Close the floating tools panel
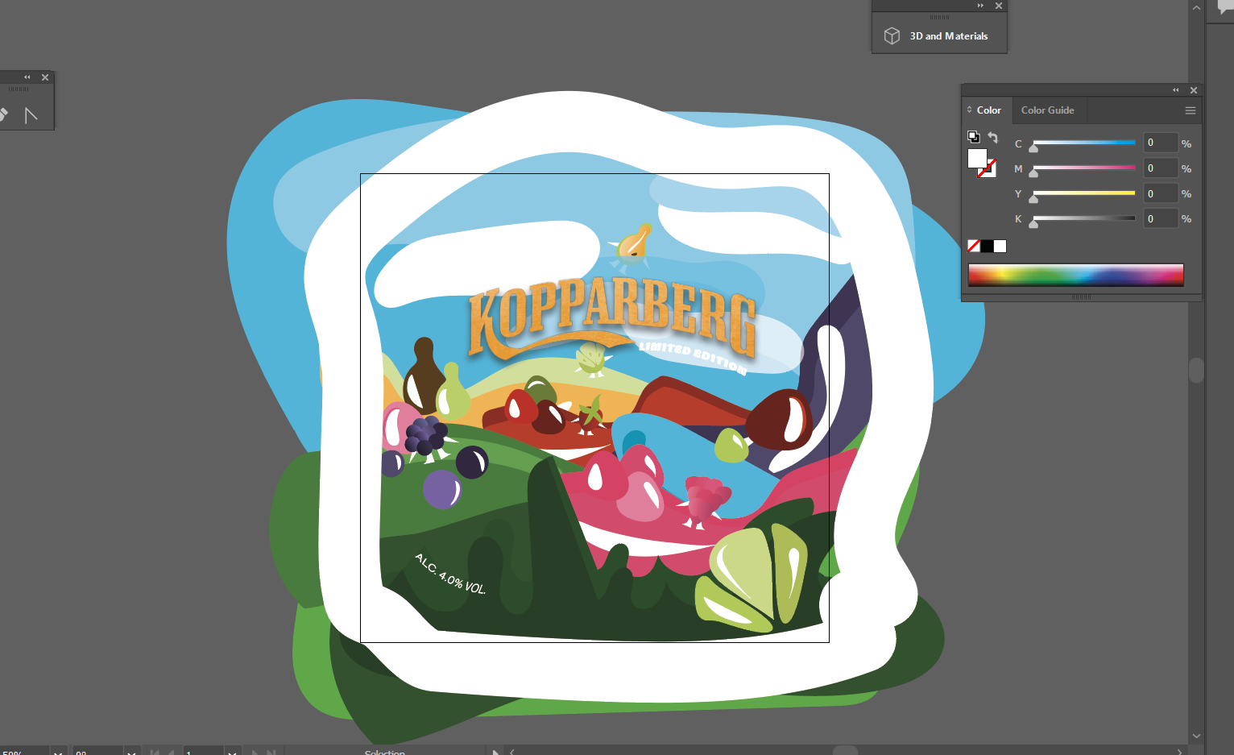This screenshot has height=755, width=1234. (x=45, y=77)
